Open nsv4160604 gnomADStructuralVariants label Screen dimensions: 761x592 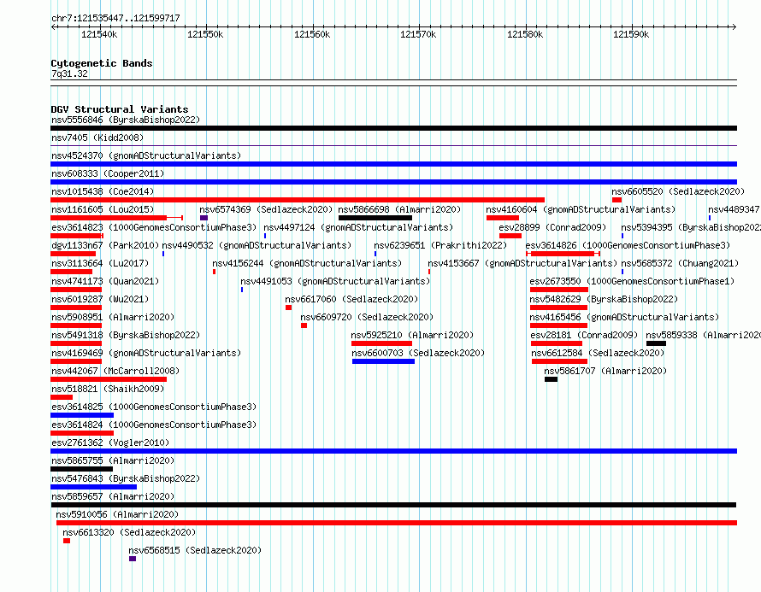[581, 209]
